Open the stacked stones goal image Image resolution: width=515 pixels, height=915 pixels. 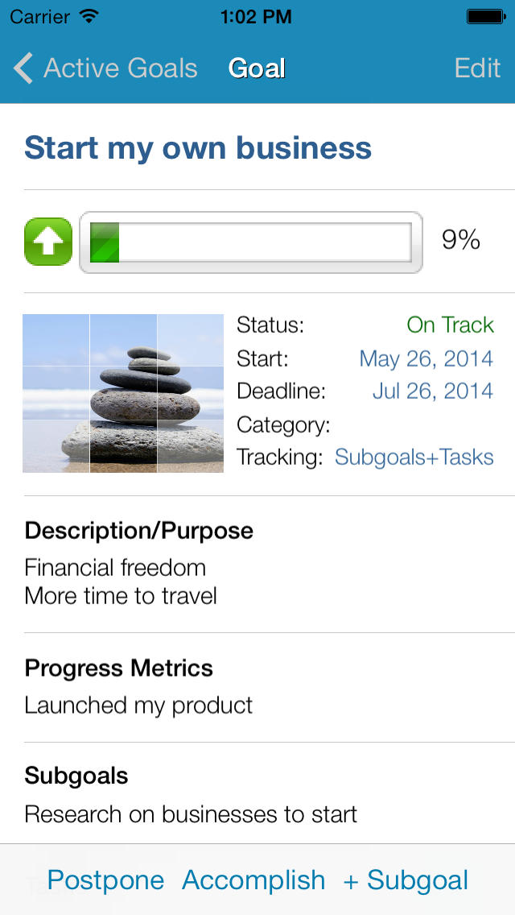[123, 393]
